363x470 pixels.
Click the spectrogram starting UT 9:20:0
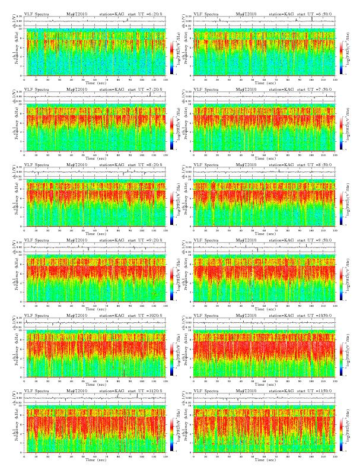[x=95, y=278]
